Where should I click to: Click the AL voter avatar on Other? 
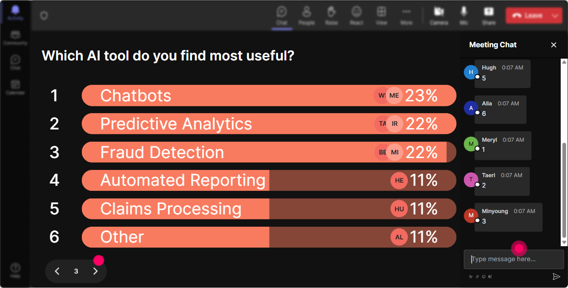click(399, 237)
